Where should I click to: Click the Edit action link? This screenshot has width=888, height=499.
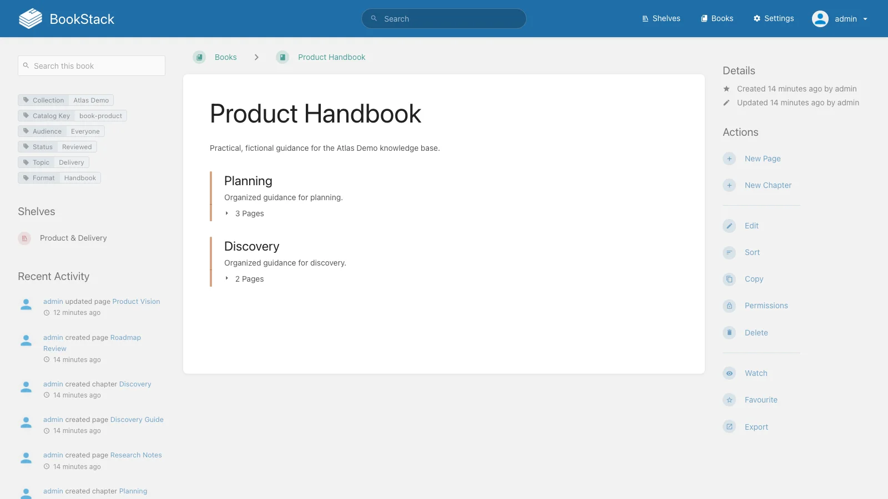coord(751,226)
